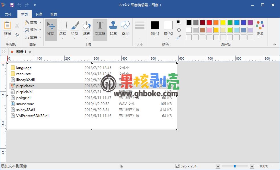Click the Redo arrow in title bar

click(x=27, y=5)
